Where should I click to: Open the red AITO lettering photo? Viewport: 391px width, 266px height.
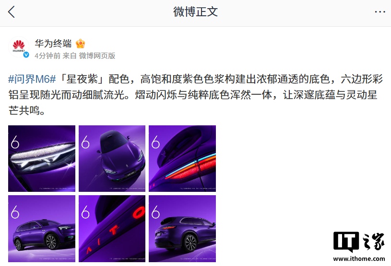(112, 229)
